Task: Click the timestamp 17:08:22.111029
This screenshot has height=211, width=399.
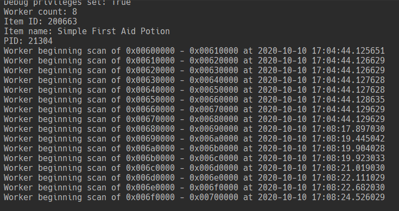Action: pos(349,178)
